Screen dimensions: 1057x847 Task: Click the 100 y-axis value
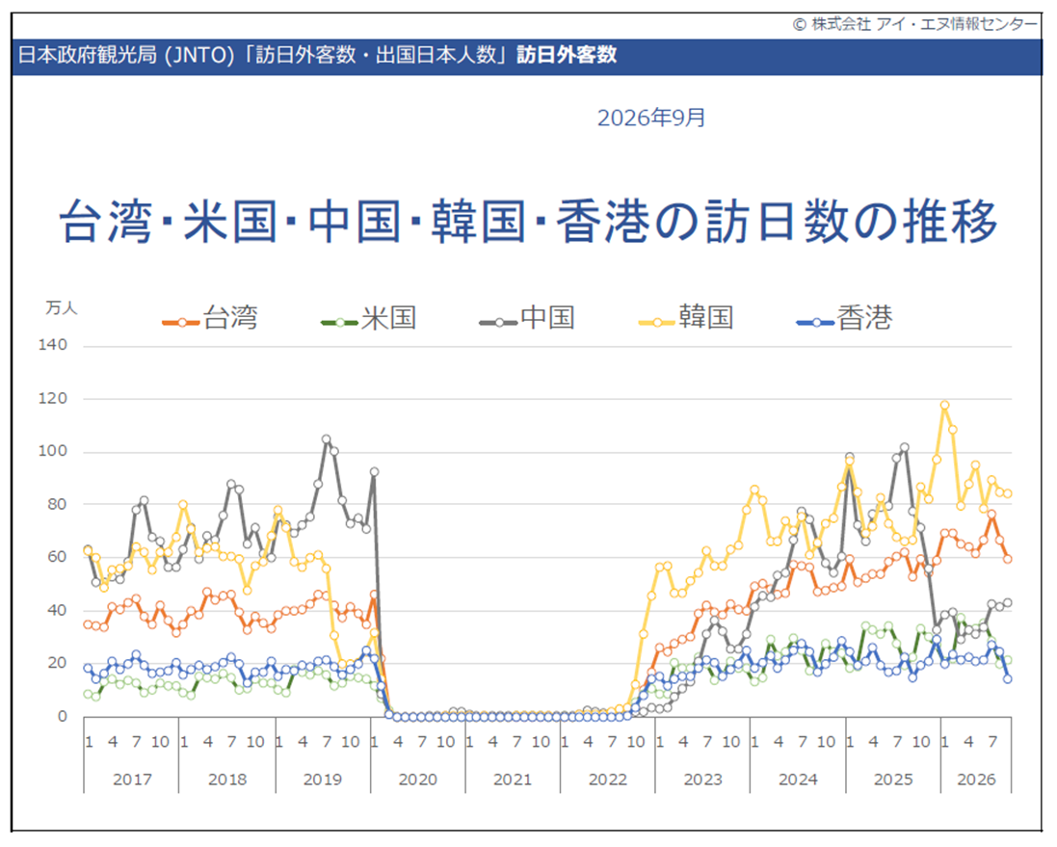click(53, 451)
